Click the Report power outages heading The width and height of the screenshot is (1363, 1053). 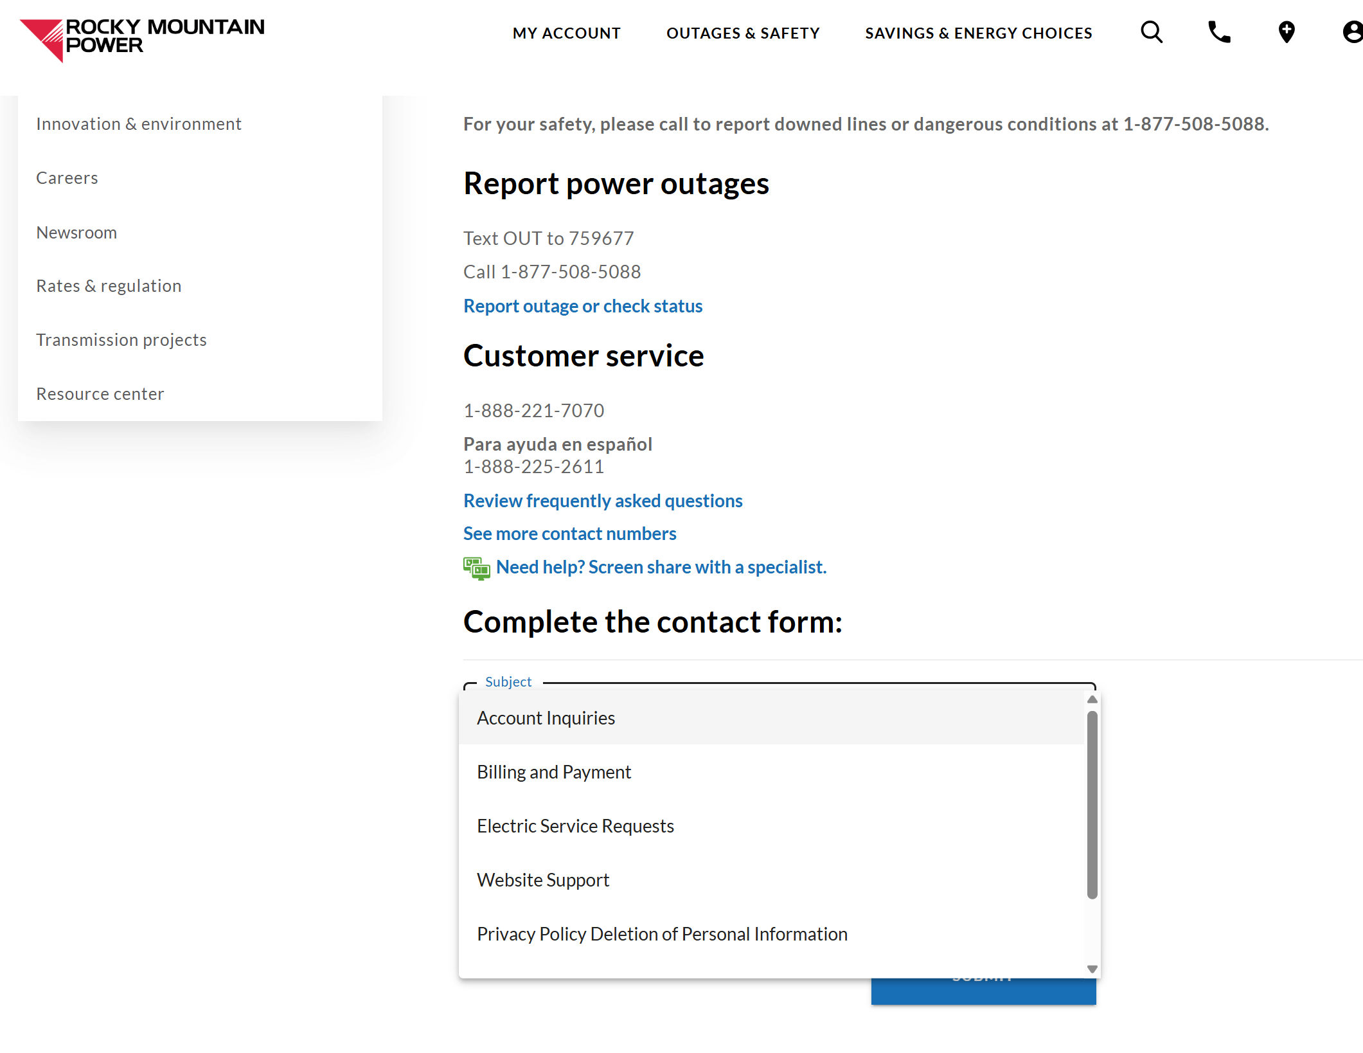click(x=616, y=184)
